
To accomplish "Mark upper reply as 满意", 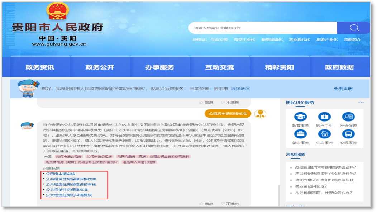I will coord(206,103).
